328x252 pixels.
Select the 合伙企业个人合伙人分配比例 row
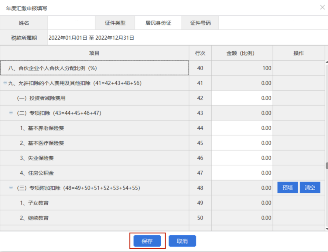[x=94, y=68]
